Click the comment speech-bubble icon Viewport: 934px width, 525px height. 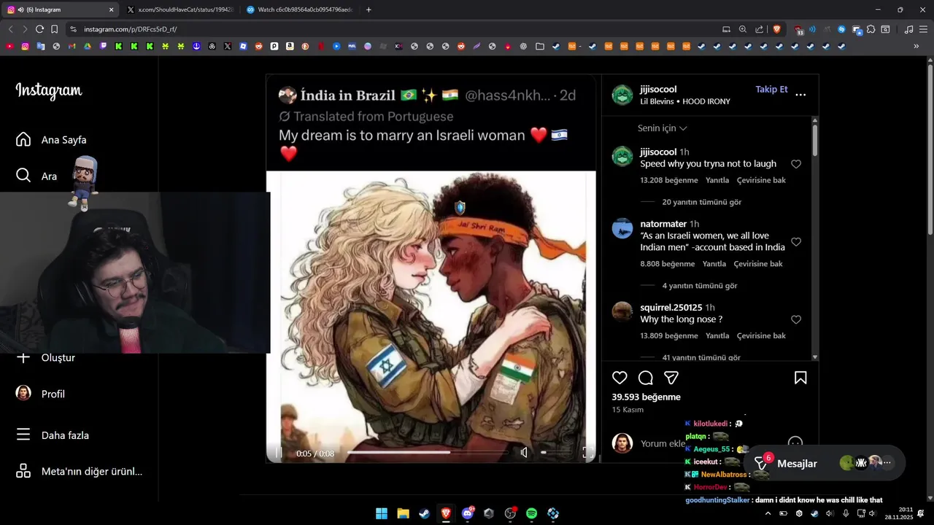coord(646,378)
